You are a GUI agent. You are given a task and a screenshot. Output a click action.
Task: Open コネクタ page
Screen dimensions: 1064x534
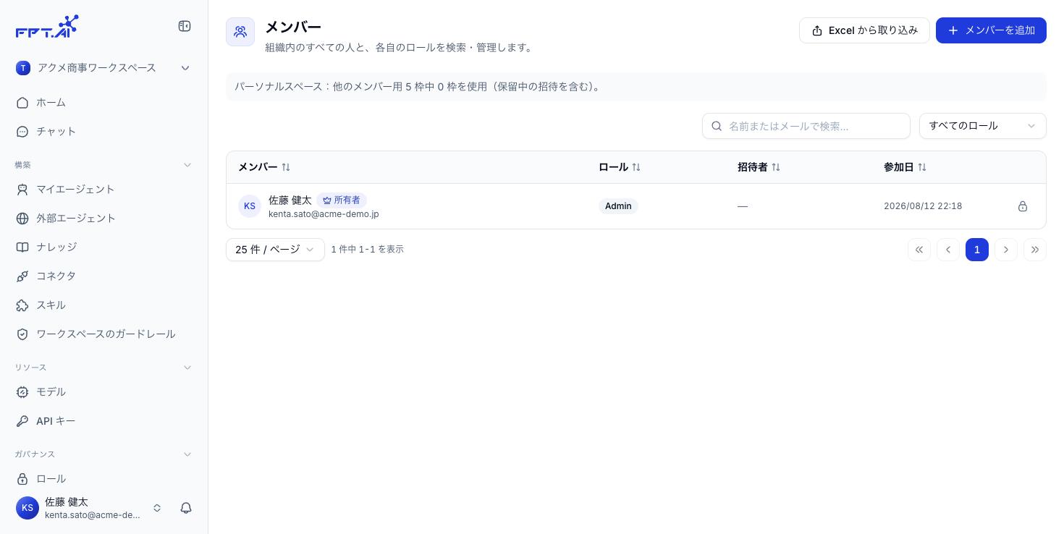pos(104,276)
